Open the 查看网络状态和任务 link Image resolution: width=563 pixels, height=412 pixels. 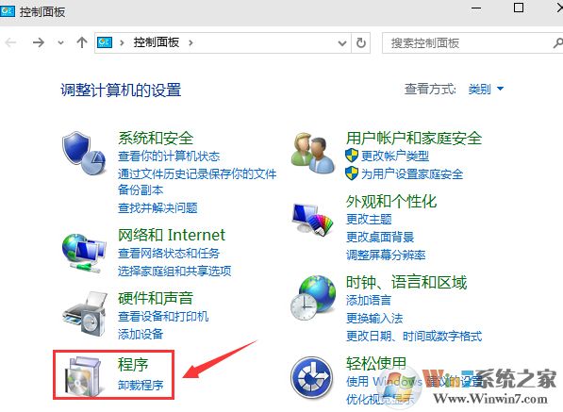pyautogui.click(x=169, y=254)
